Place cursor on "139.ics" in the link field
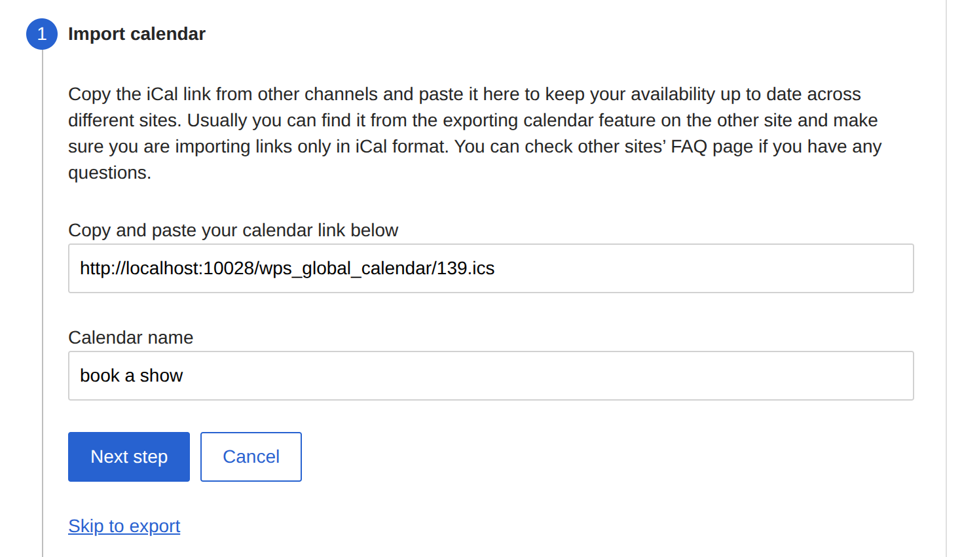Image resolution: width=962 pixels, height=557 pixels. [466, 268]
